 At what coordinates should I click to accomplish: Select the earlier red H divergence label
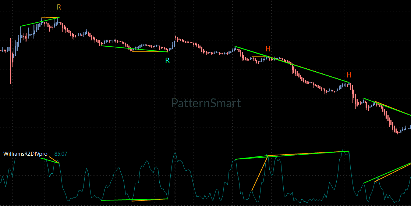tap(268, 49)
